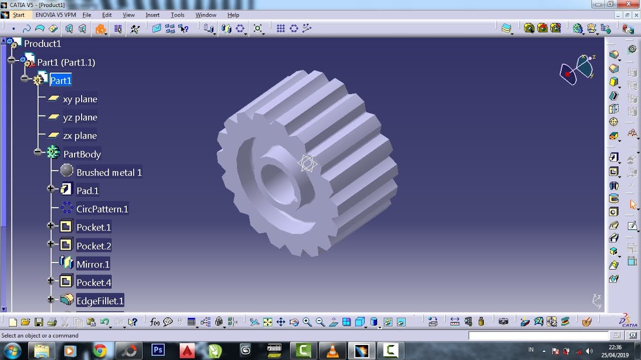The width and height of the screenshot is (641, 360).
Task: Toggle the Hide/Show icon
Action: tap(388, 322)
